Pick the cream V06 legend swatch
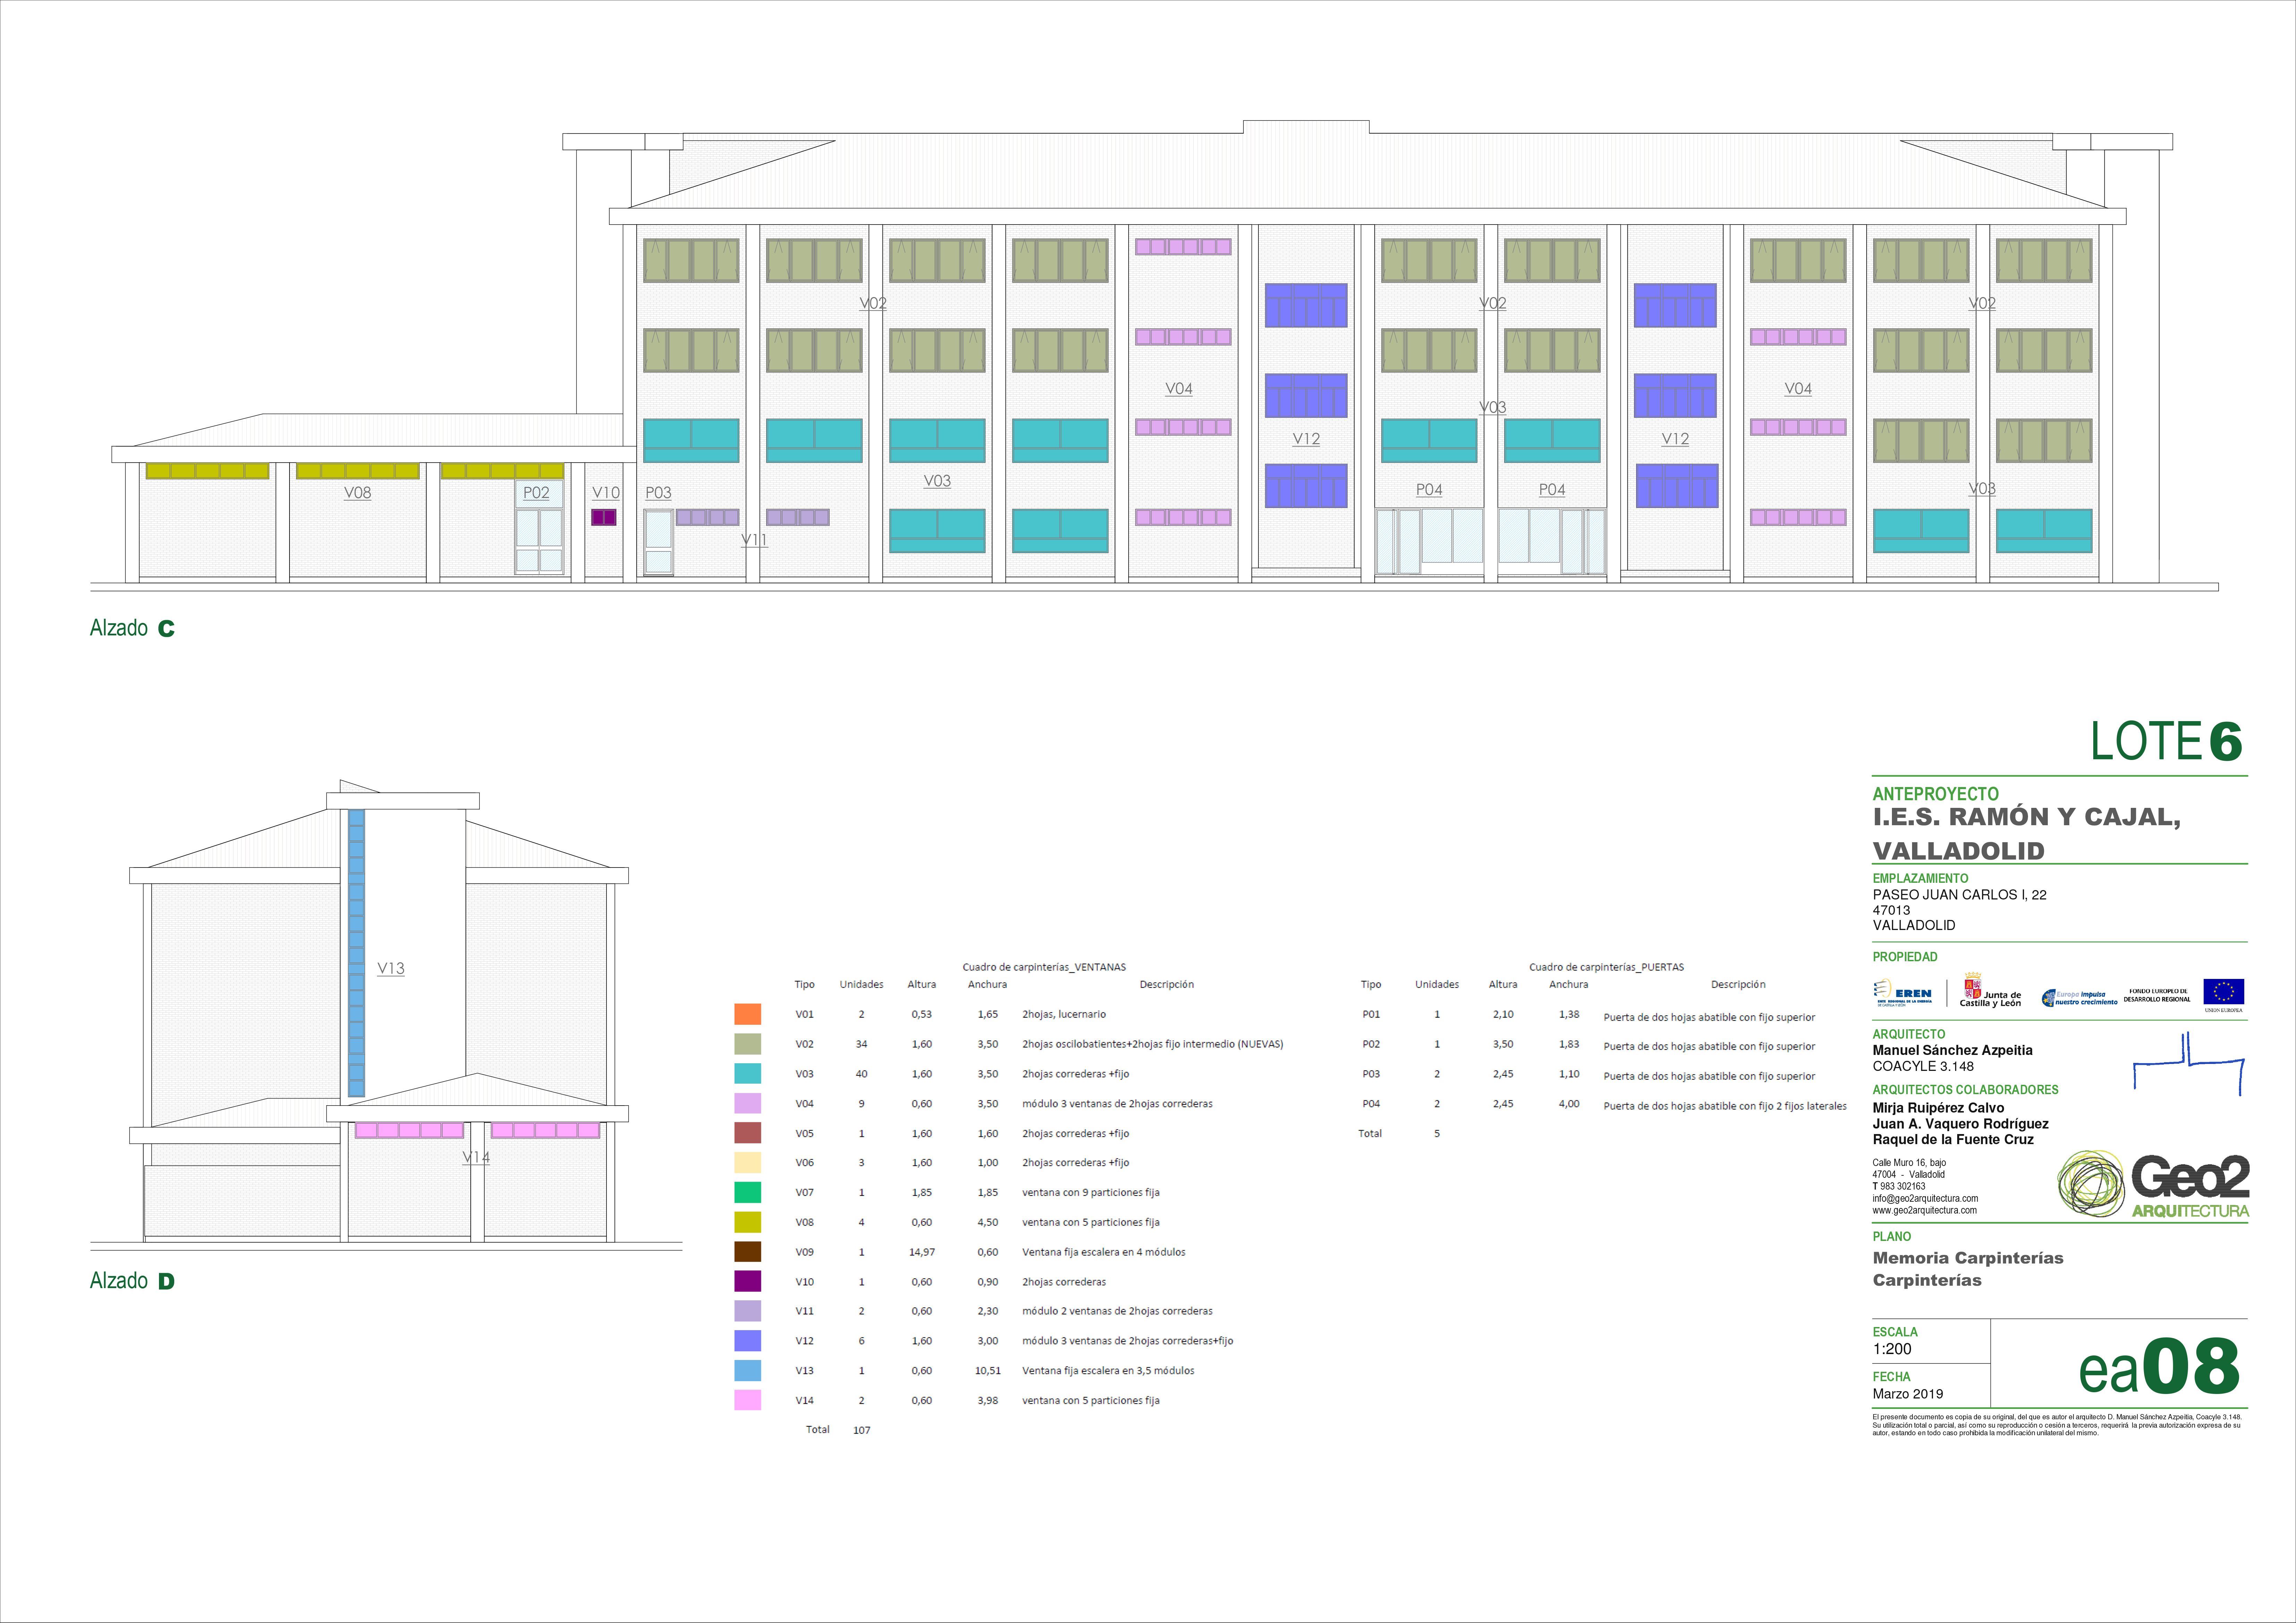 (x=748, y=1162)
